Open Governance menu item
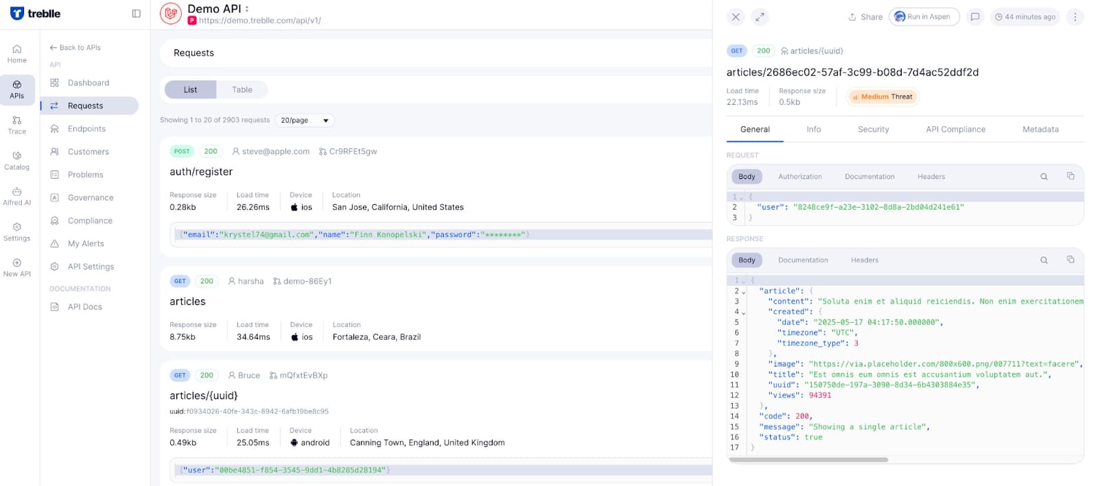Screen dimensions: 1098x486 (89, 197)
